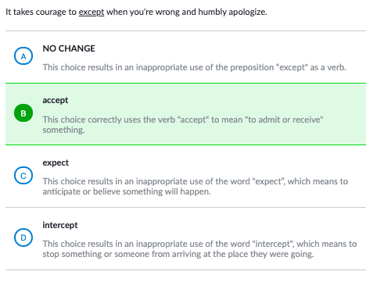Click the explanation for verb 'accept'
384x282 pixels.
point(183,125)
